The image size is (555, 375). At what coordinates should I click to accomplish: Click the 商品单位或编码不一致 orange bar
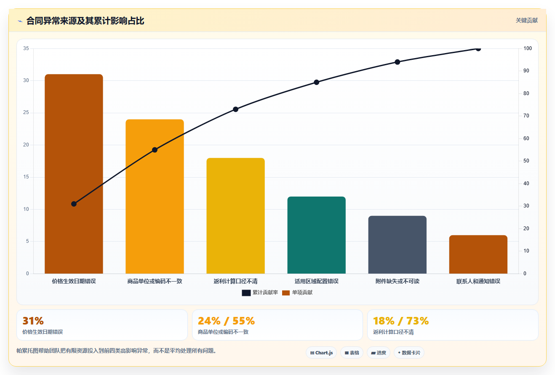point(155,197)
